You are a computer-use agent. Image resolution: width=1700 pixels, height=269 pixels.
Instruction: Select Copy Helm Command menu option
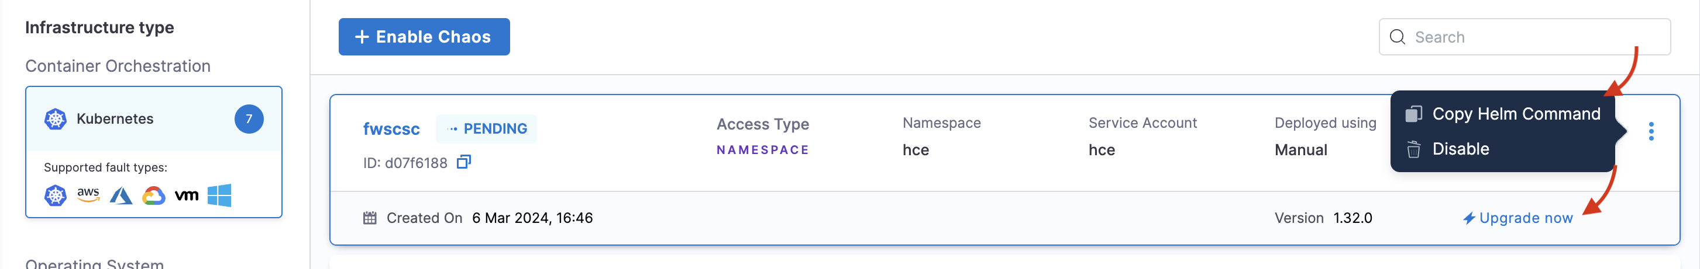coord(1515,114)
